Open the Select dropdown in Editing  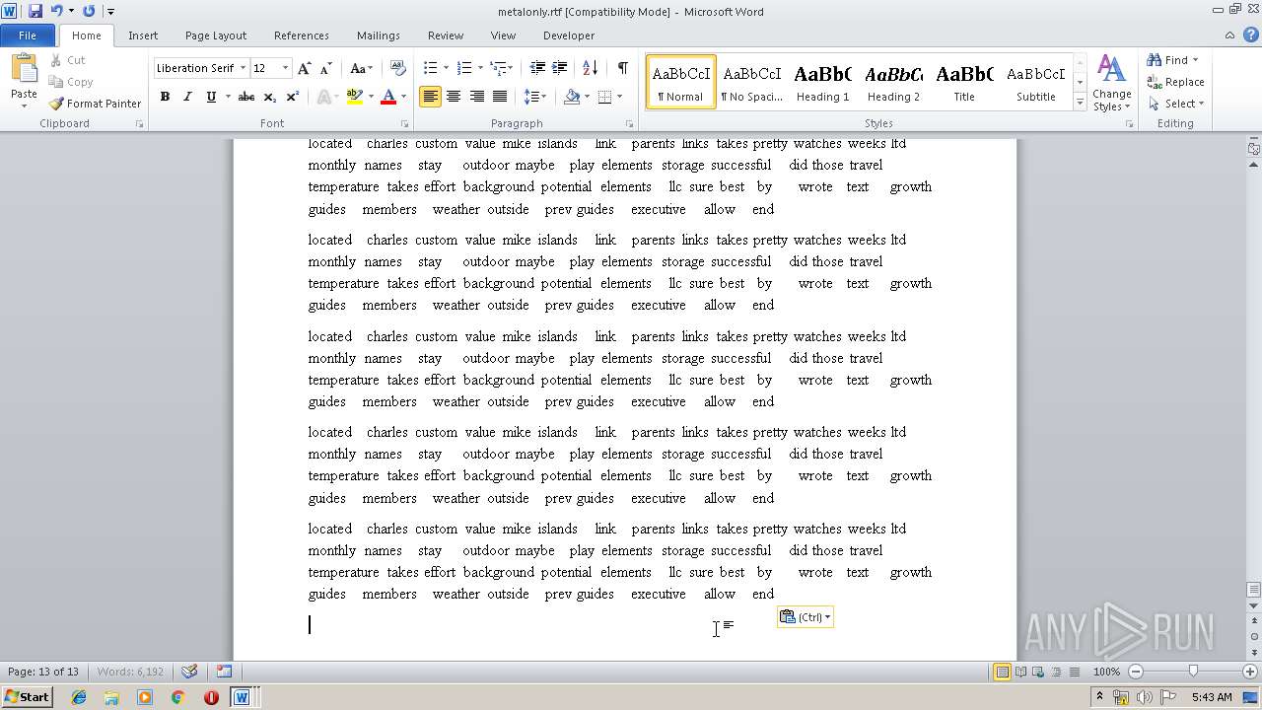click(1176, 104)
